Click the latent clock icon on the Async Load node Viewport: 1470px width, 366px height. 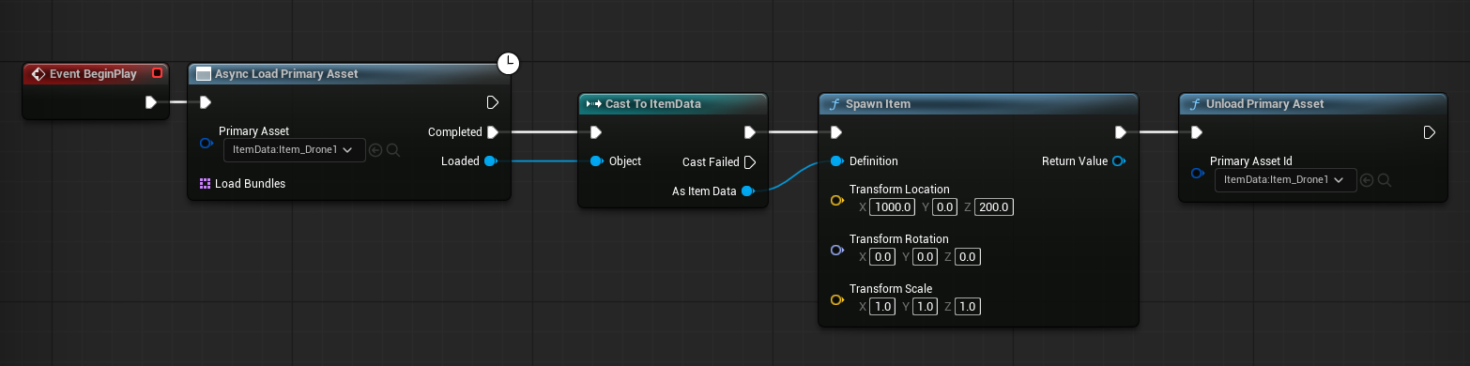point(508,64)
